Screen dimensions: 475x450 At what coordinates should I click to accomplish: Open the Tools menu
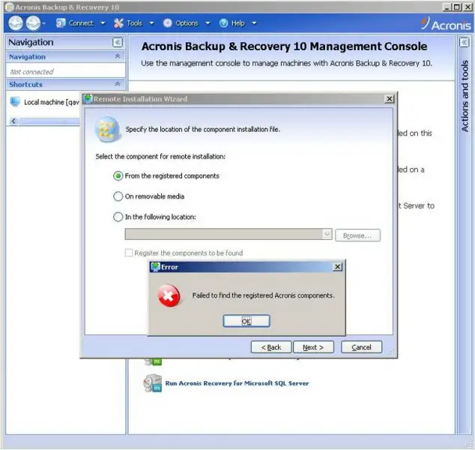[135, 23]
